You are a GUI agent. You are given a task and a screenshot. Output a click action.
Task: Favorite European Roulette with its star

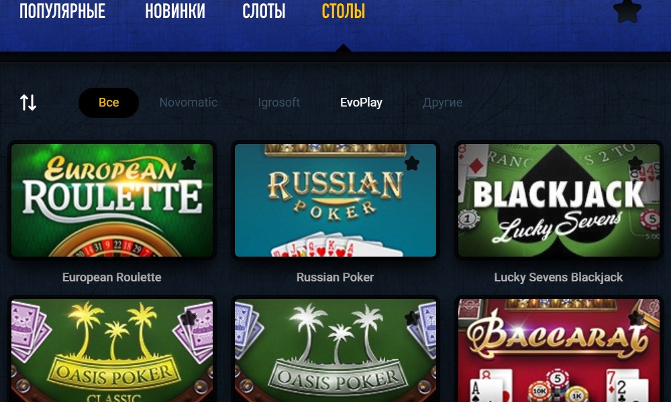[x=189, y=163]
